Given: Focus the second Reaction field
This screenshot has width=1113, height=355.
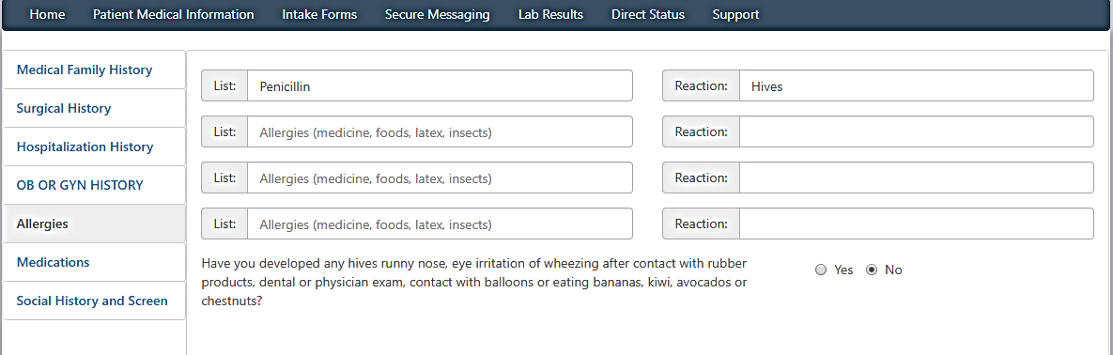Looking at the screenshot, I should (916, 132).
